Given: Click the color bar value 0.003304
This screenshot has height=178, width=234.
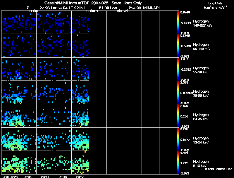Looking at the screenshot, I should tap(187, 93).
